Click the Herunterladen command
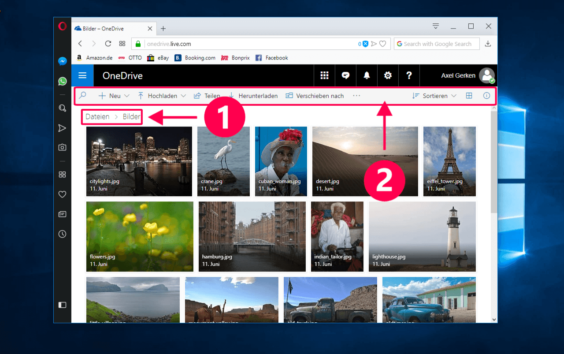This screenshot has height=354, width=564. pos(253,96)
